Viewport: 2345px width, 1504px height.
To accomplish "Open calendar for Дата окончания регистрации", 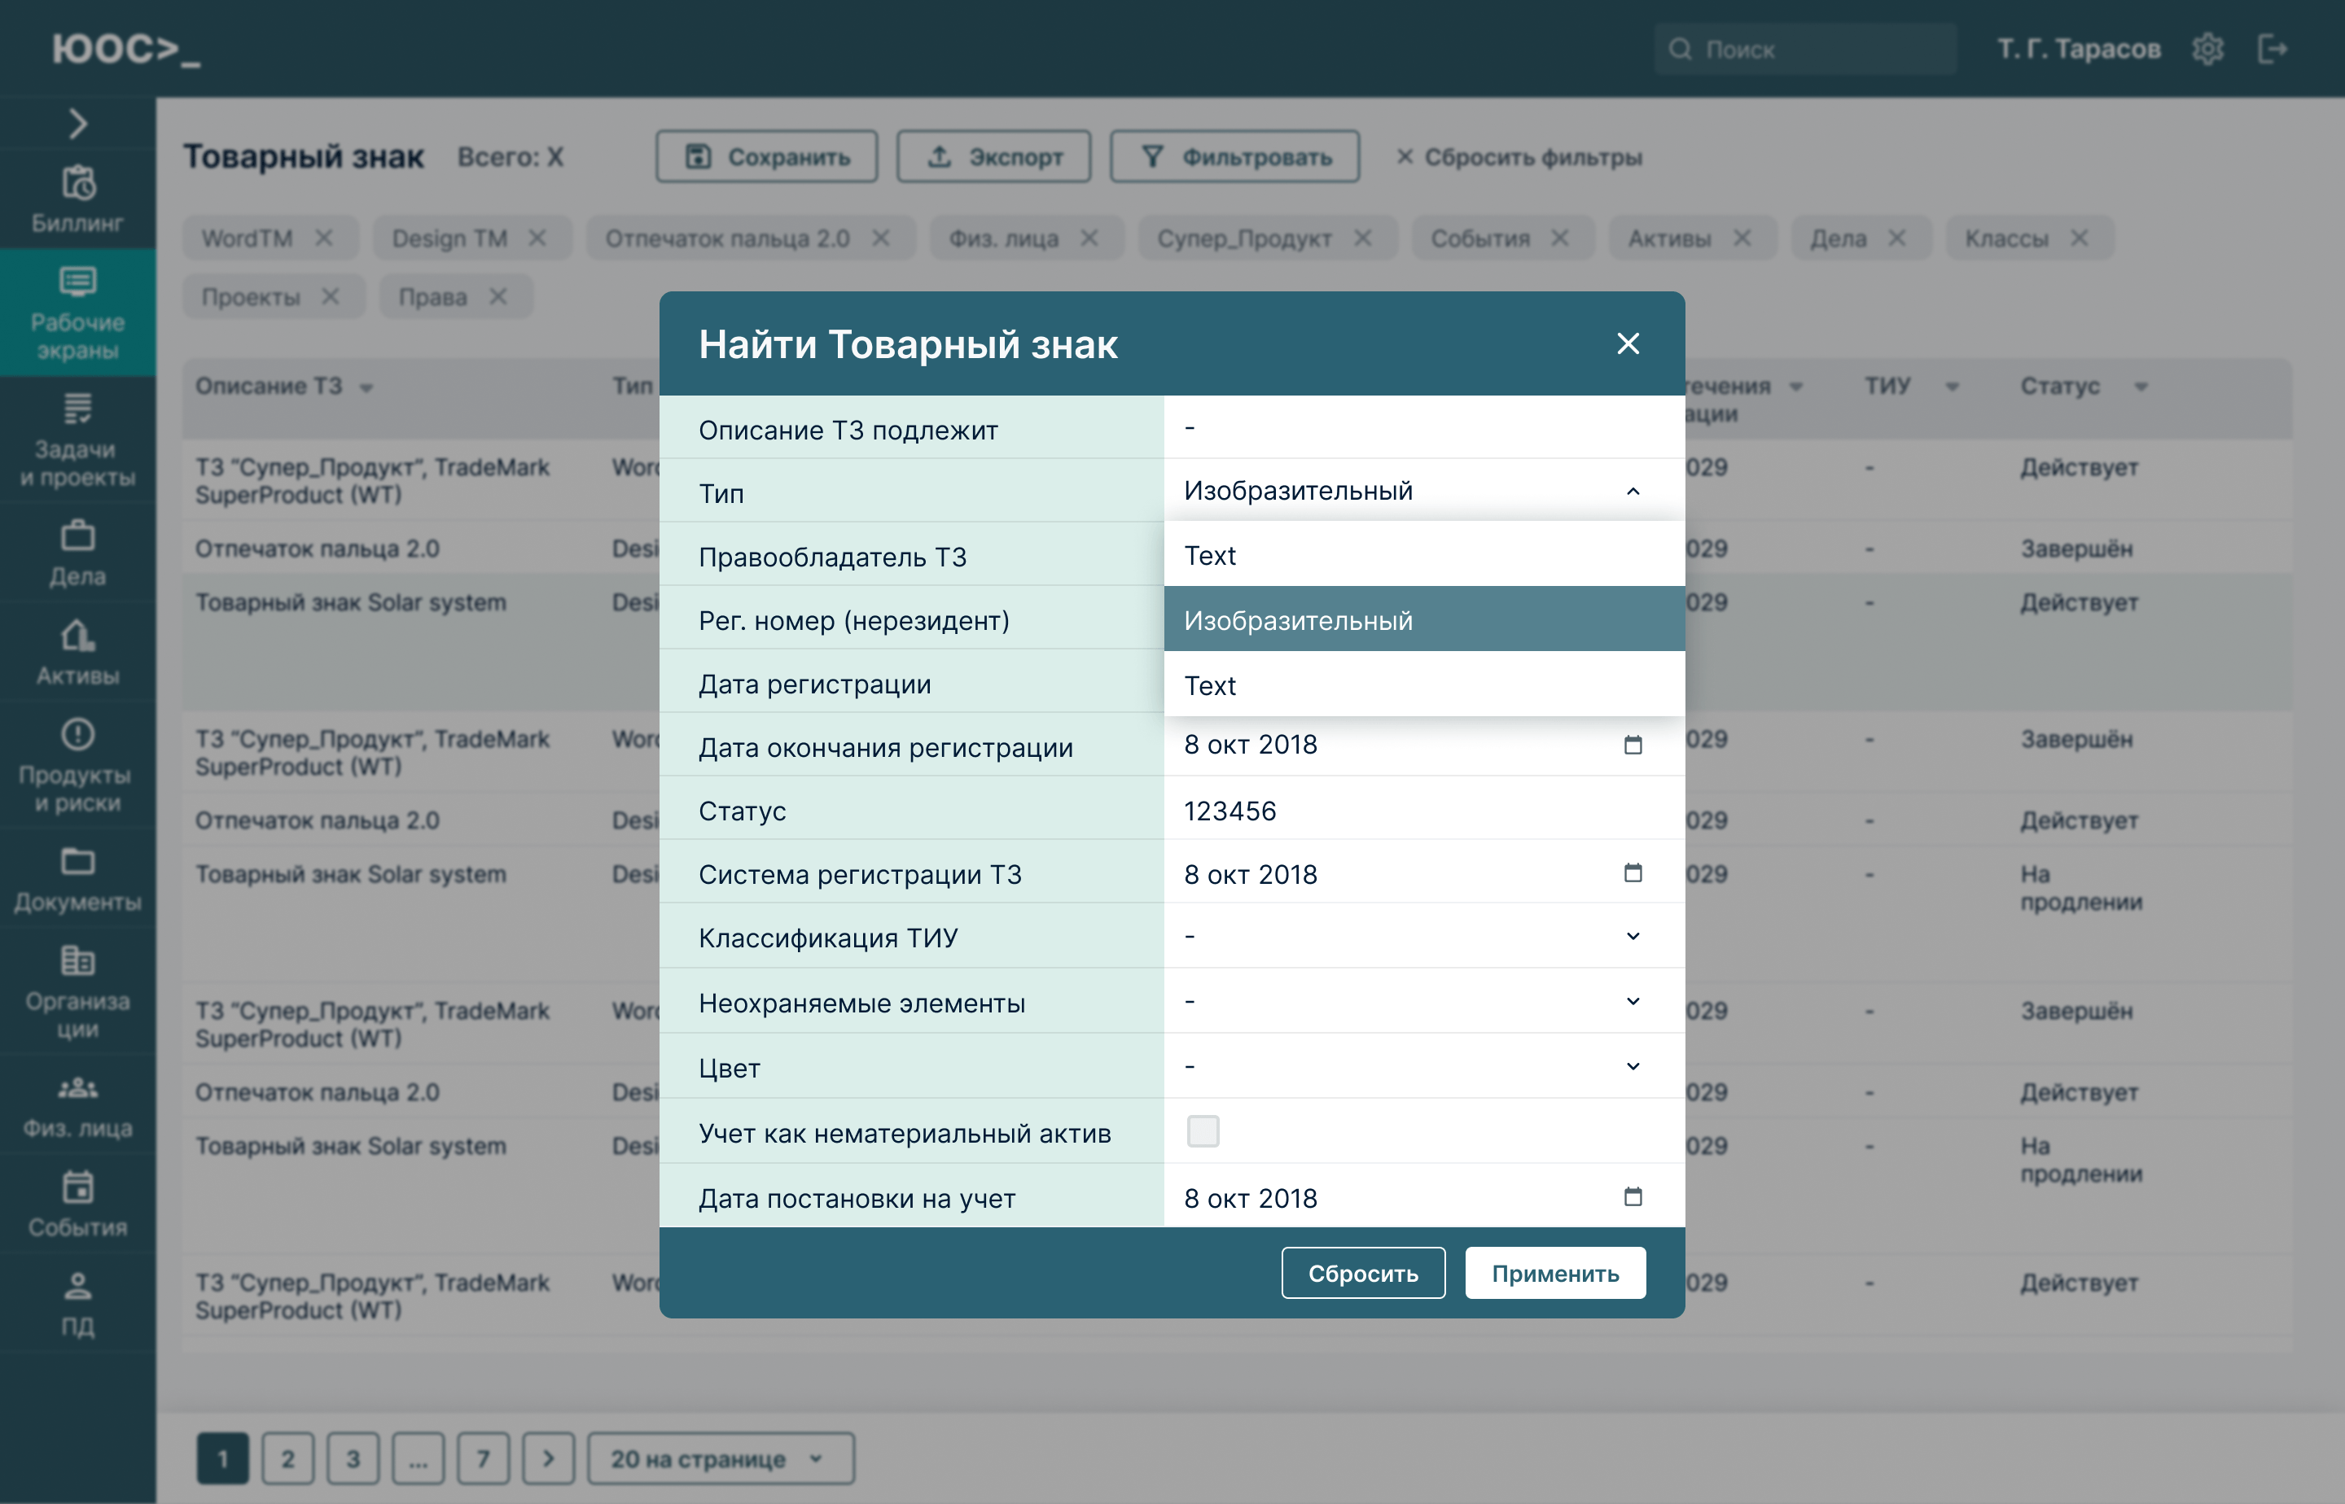I will tap(1632, 745).
